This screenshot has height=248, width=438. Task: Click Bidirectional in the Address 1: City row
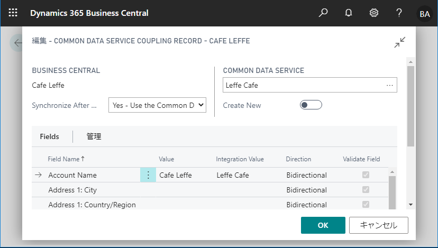(306, 190)
